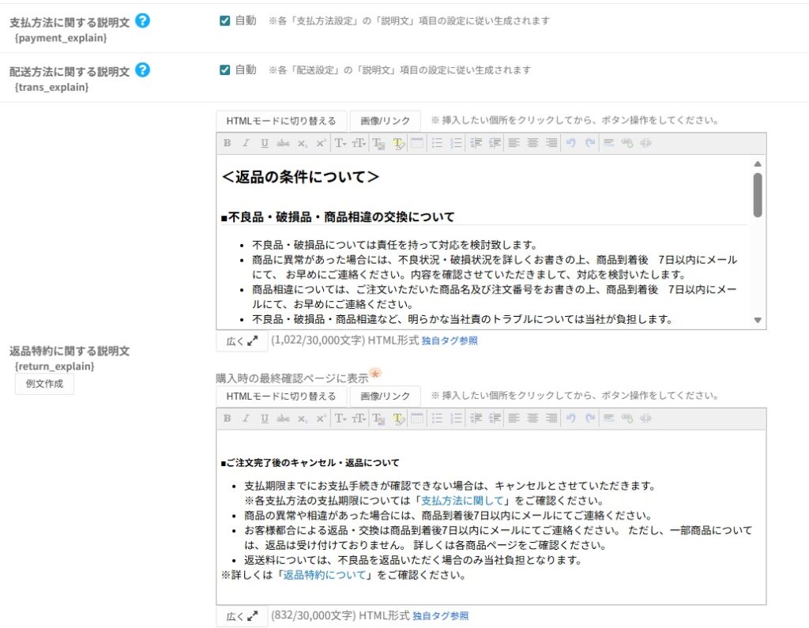Screen dimensions: 809x628
Task: Click 画像/リンク button above the lower editor
Action: click(x=385, y=396)
